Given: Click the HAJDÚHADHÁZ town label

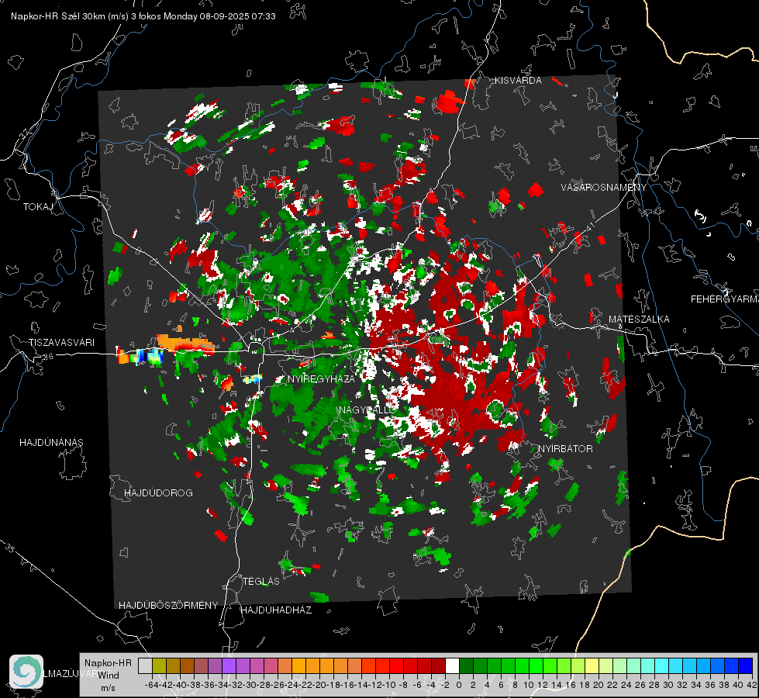Looking at the screenshot, I should click(276, 610).
